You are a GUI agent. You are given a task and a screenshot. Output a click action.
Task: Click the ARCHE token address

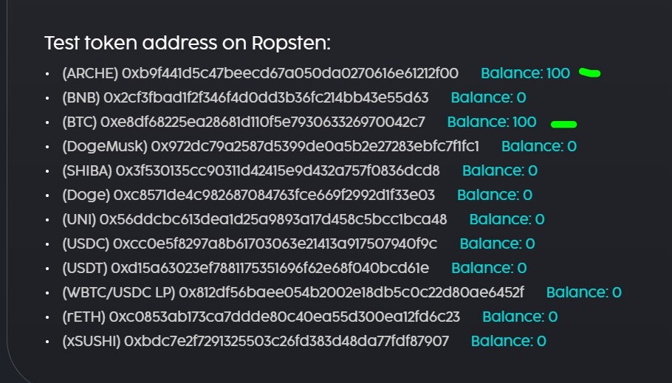[x=290, y=73]
